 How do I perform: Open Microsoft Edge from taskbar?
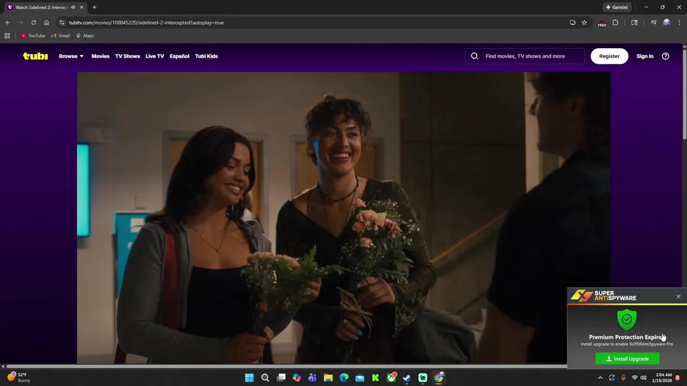click(344, 378)
